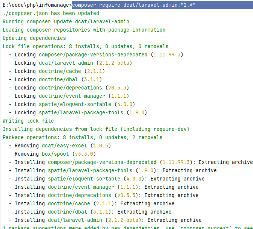This screenshot has width=253, height=229.
Task: Click Locking doctrine/deprecations (v0.5.3) line
Action: tap(69, 88)
